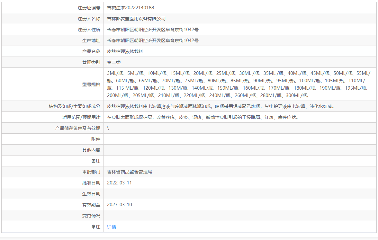
Task: Select the specification text starting with 3ML/瓶
Action: coord(239,84)
